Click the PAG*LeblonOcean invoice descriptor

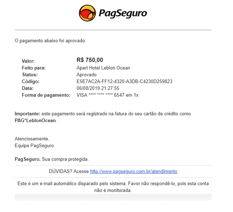[35, 120]
